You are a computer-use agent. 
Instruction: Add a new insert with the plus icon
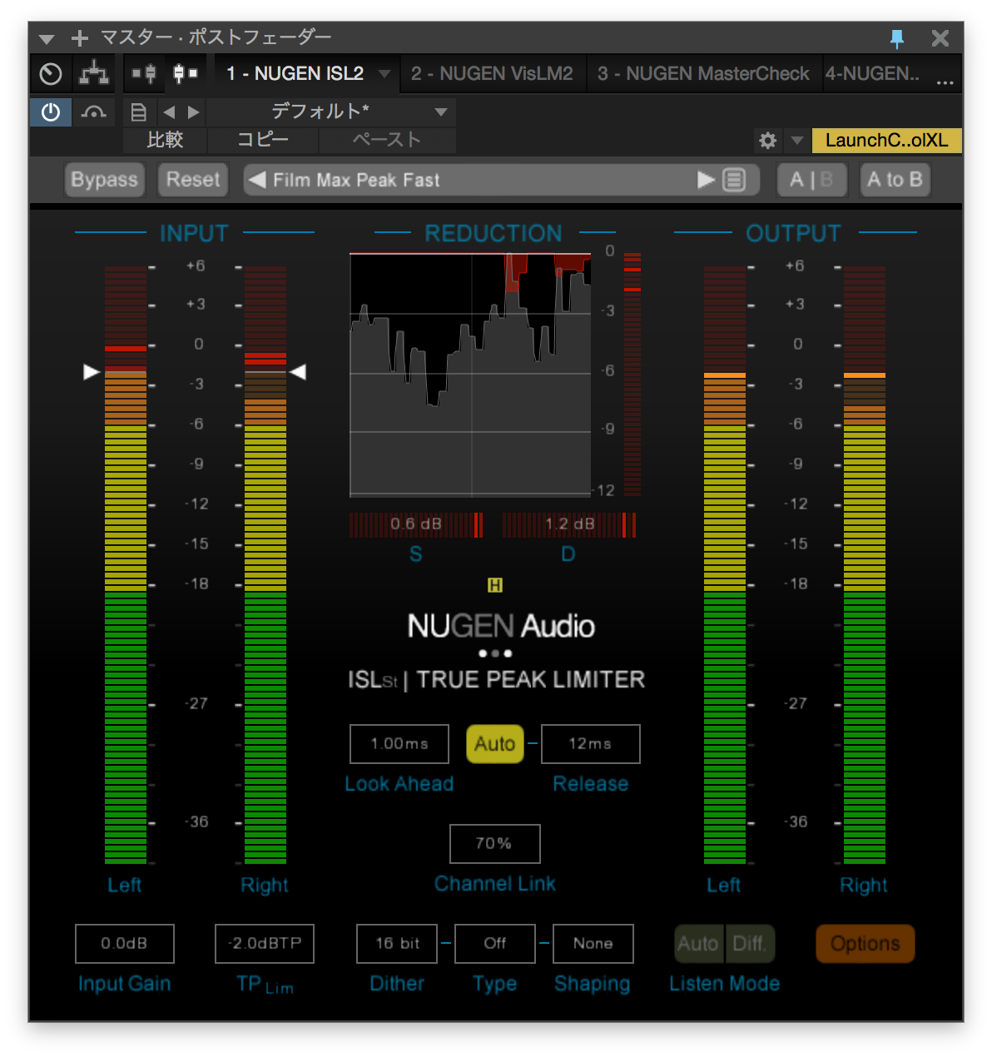coord(80,38)
